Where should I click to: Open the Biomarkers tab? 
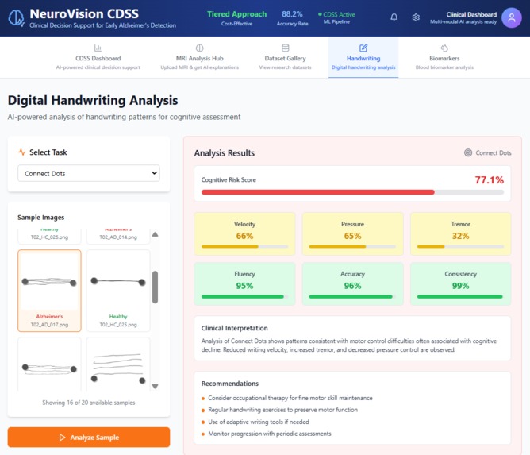(x=444, y=57)
